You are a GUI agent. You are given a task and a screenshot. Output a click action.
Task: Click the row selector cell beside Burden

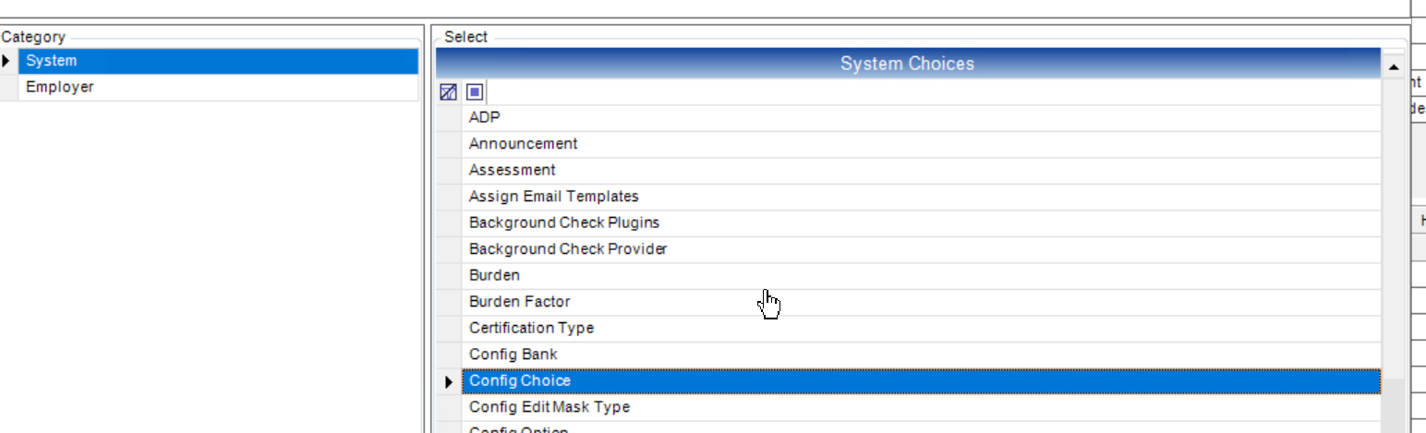[x=449, y=276]
